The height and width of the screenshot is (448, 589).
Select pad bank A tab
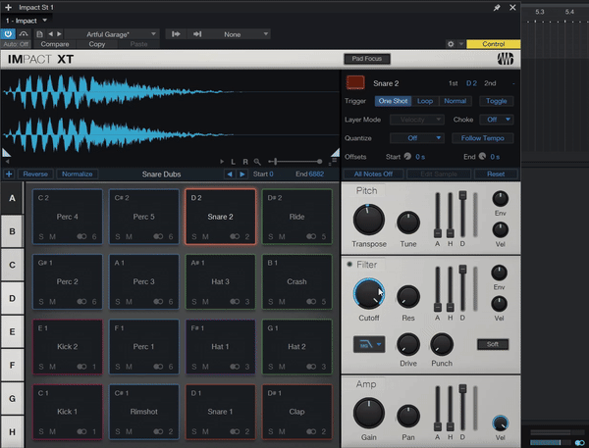pos(12,198)
